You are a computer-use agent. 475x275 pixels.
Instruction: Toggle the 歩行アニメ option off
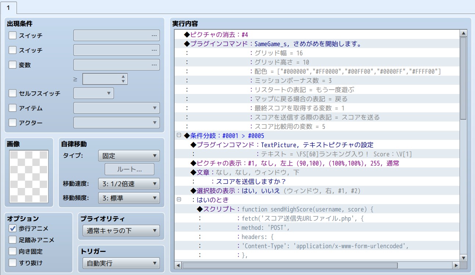(12, 228)
